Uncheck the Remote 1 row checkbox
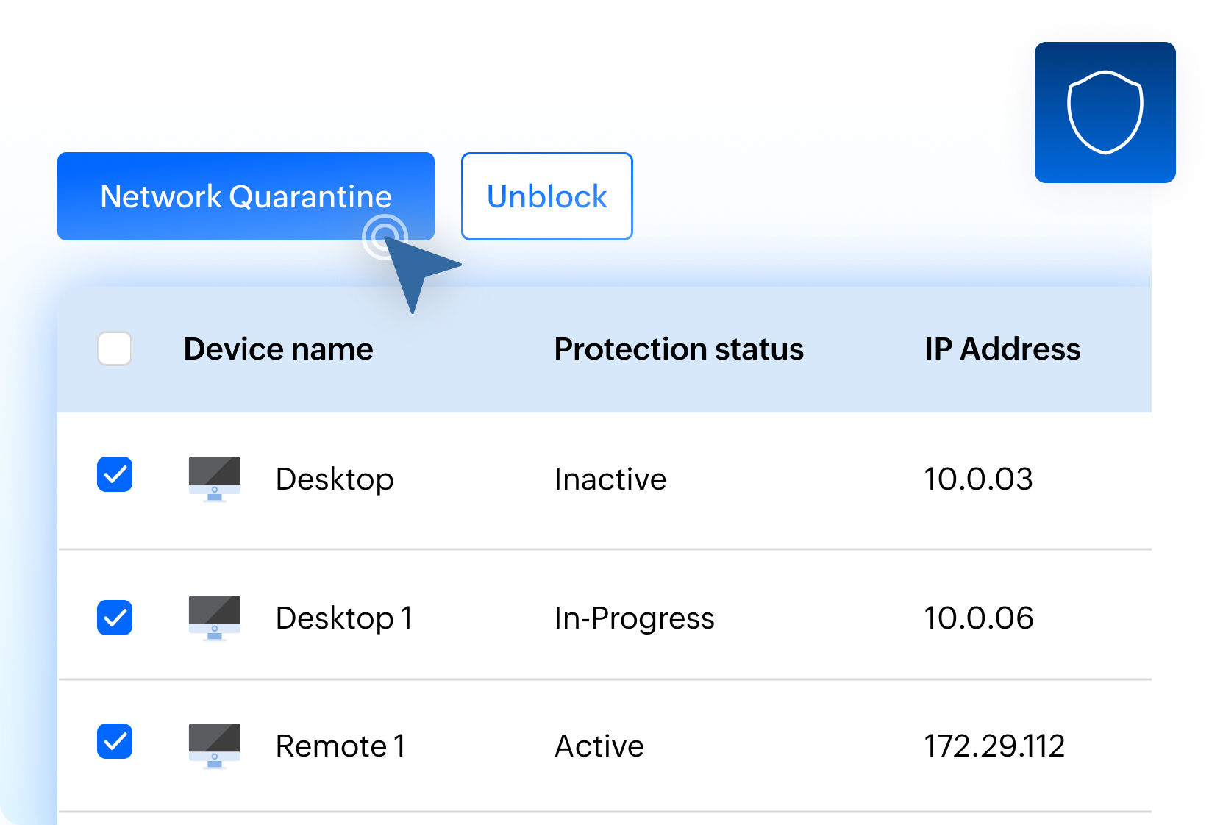Viewport: 1223px width, 825px height. (x=114, y=742)
